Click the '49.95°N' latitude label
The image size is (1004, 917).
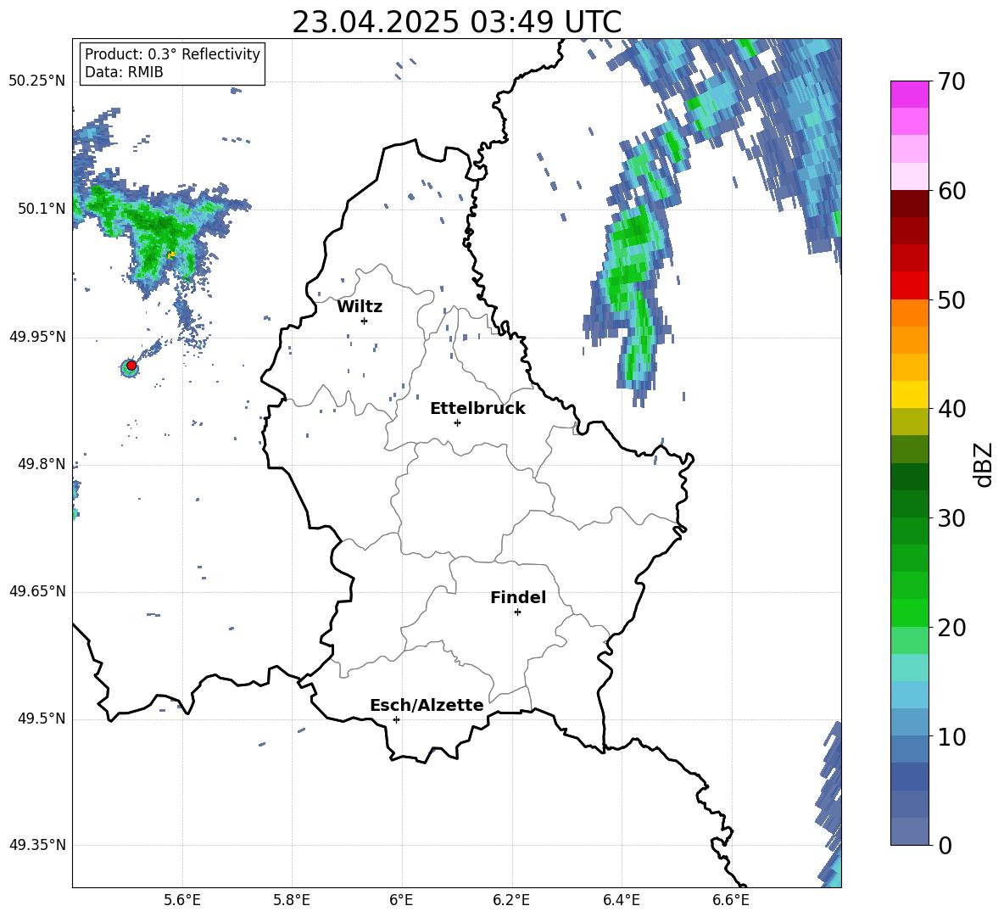[37, 337]
